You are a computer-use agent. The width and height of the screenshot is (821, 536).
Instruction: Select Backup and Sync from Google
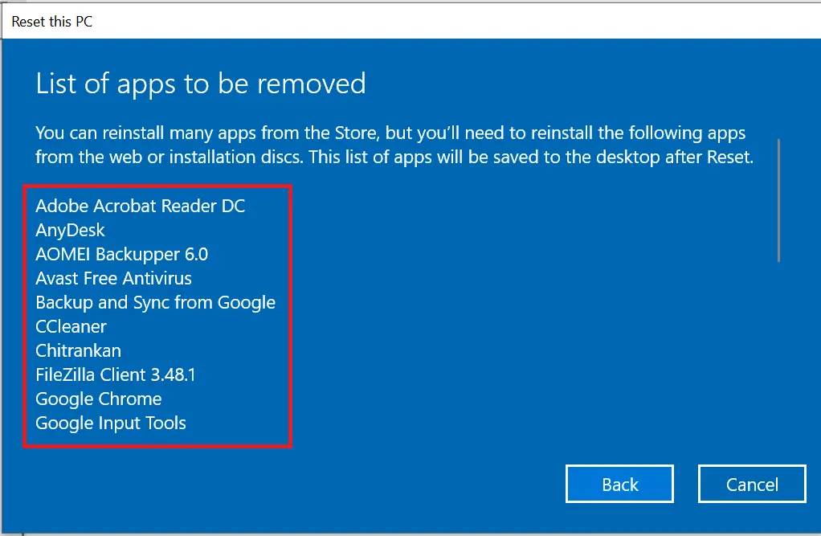[x=156, y=302]
